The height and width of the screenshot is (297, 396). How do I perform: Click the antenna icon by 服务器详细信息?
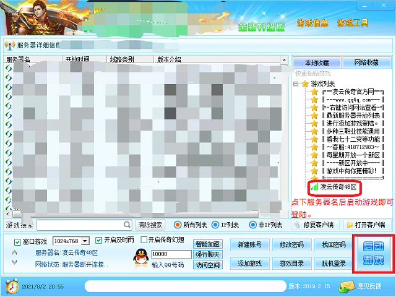[10, 45]
